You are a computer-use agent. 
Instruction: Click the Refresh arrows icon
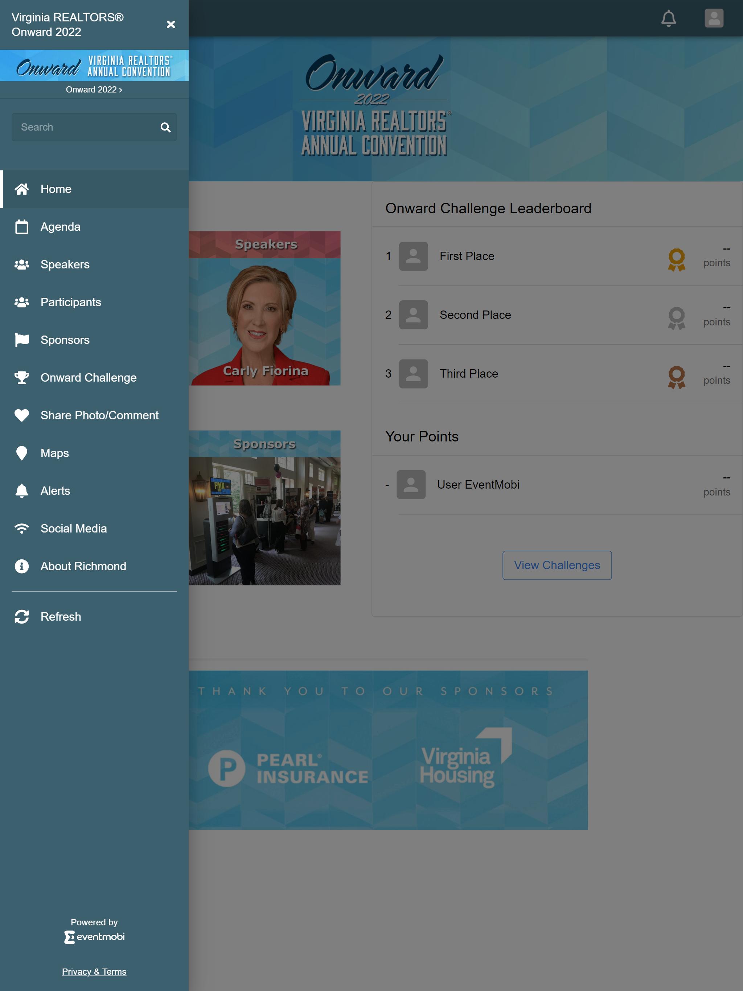point(21,616)
